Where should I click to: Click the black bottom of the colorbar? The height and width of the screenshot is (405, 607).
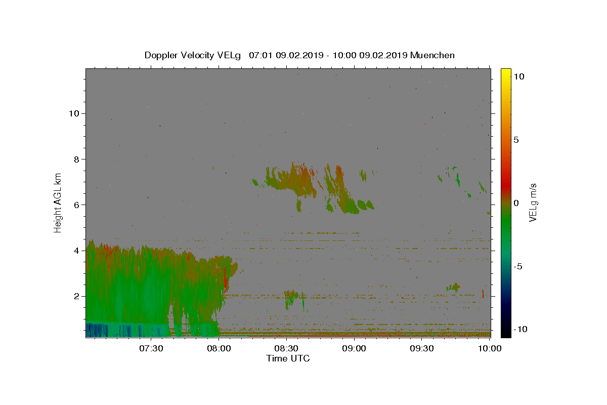(x=505, y=332)
